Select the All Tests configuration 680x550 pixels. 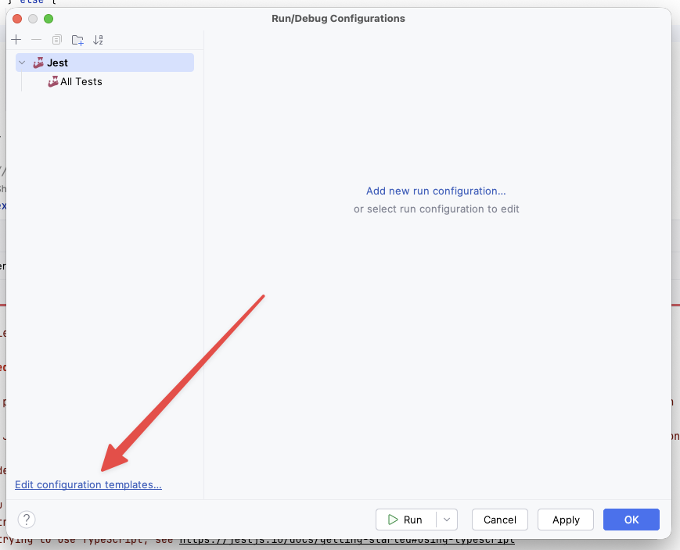81,81
